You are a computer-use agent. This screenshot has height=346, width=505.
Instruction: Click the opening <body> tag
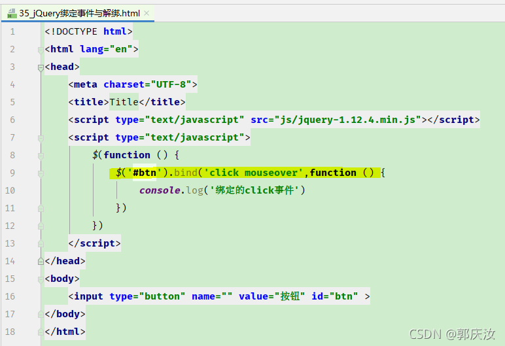(x=62, y=279)
